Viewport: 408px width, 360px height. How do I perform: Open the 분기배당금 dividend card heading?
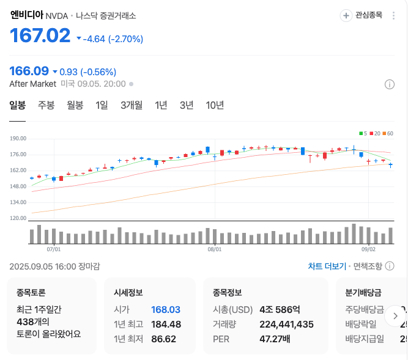point(363,293)
